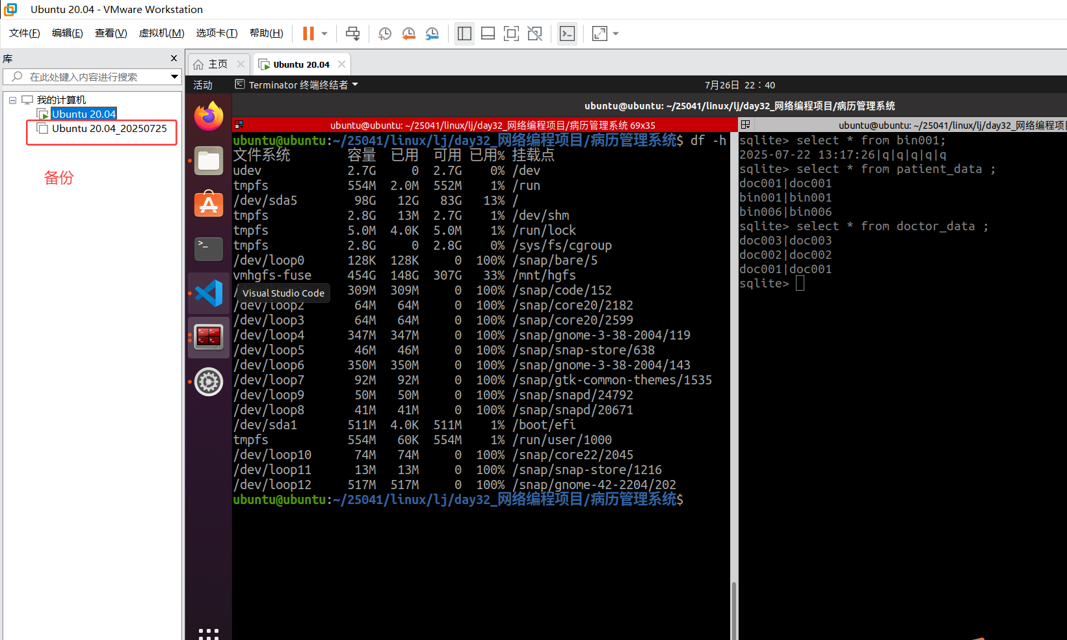Close the Ubuntu 20.04 tab
This screenshot has height=640, width=1067.
(341, 64)
